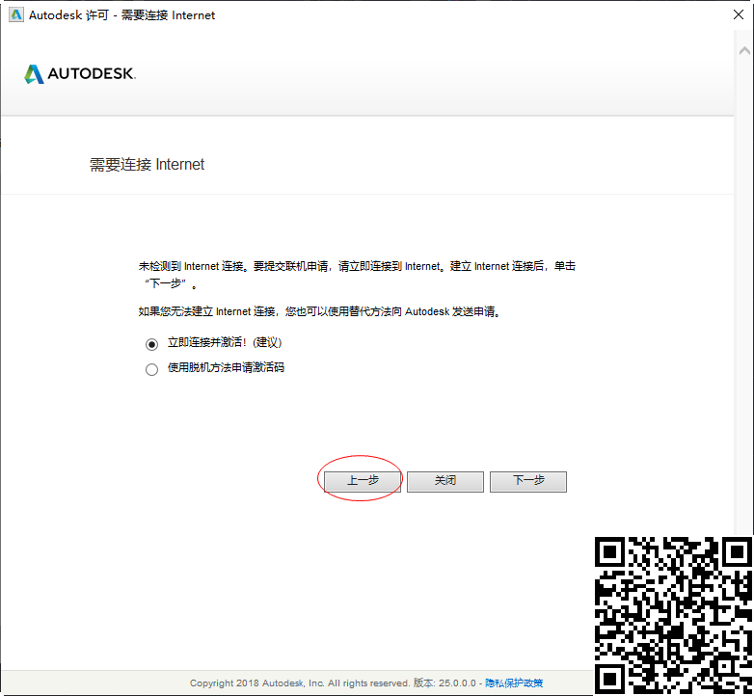
Task: Select the 使用脱机方法申请激活码 radio button
Action: click(151, 369)
